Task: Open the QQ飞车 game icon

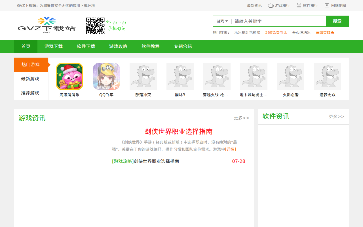Action: point(106,76)
